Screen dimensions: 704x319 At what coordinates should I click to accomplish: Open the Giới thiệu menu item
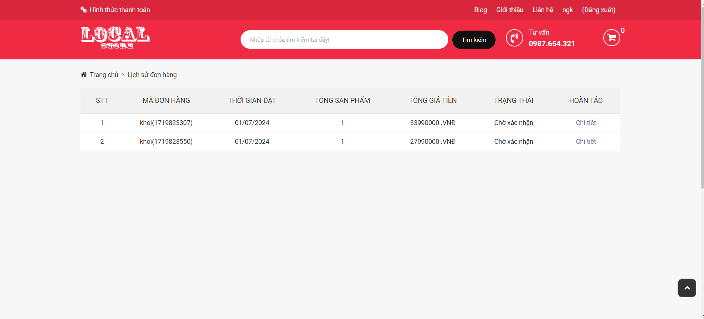click(510, 10)
